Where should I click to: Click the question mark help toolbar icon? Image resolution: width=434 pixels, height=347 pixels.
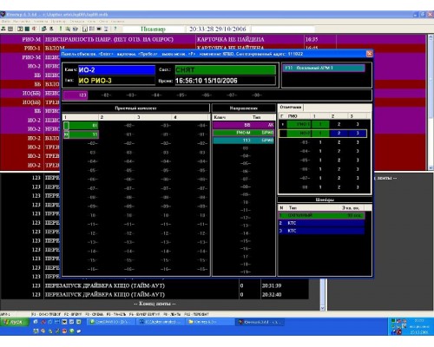click(115, 29)
